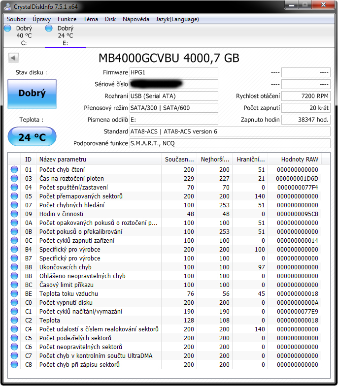Click the Nejhorší... column header
The image size is (338, 386).
tap(215, 160)
